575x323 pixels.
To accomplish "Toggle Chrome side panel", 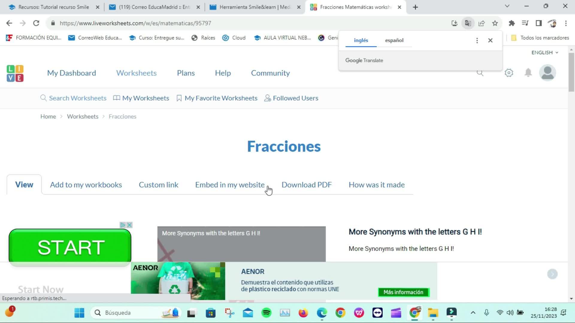I will point(539,23).
